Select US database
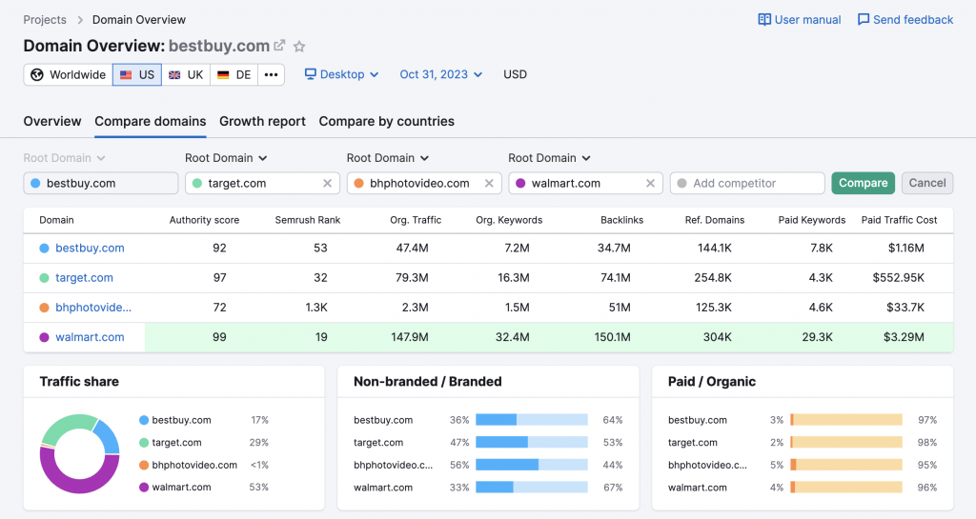 [137, 74]
